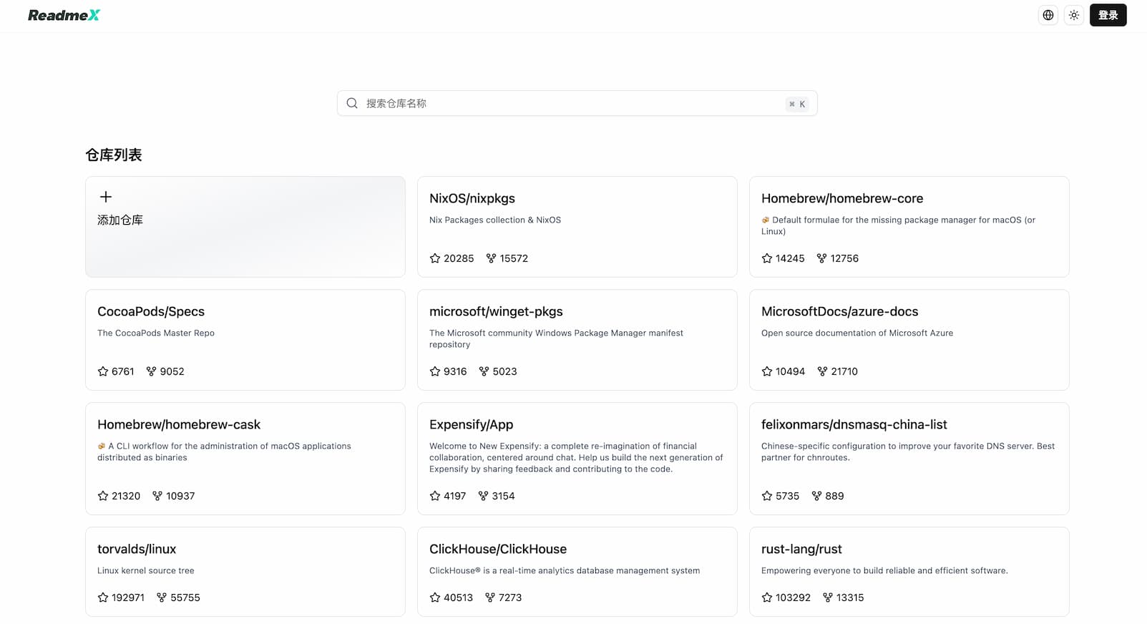This screenshot has width=1147, height=624.
Task: Click fork count 889 on dnsmasq-china-list
Action: coord(834,496)
